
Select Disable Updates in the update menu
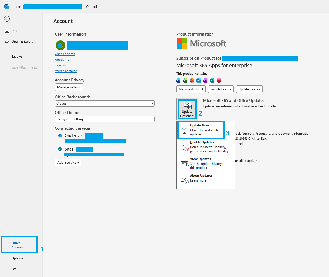pos(206,146)
